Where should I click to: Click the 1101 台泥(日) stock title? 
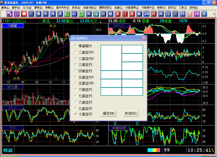14,21
